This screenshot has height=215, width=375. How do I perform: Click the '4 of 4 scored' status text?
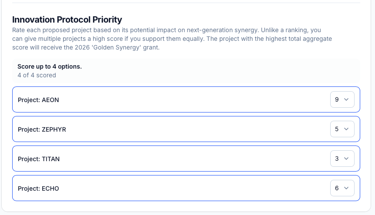37,75
